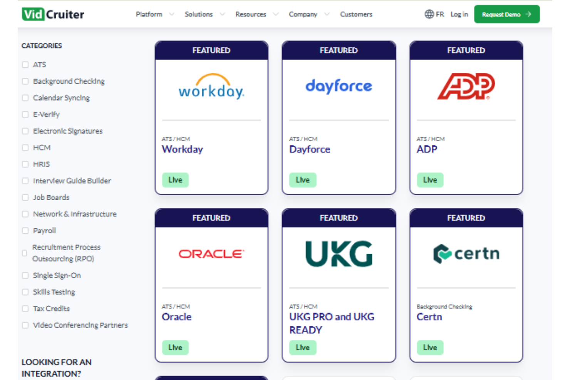
Task: Click the Live badge on UKG card
Action: [x=303, y=347]
